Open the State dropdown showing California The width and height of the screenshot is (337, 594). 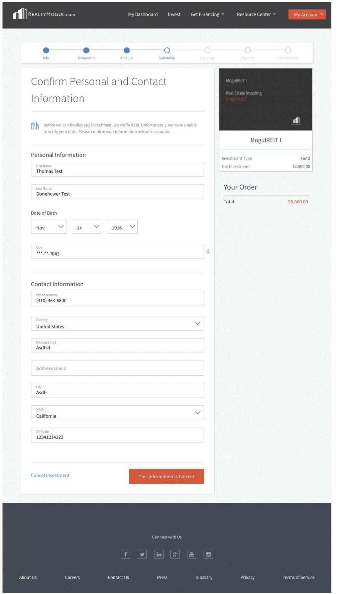pos(117,413)
